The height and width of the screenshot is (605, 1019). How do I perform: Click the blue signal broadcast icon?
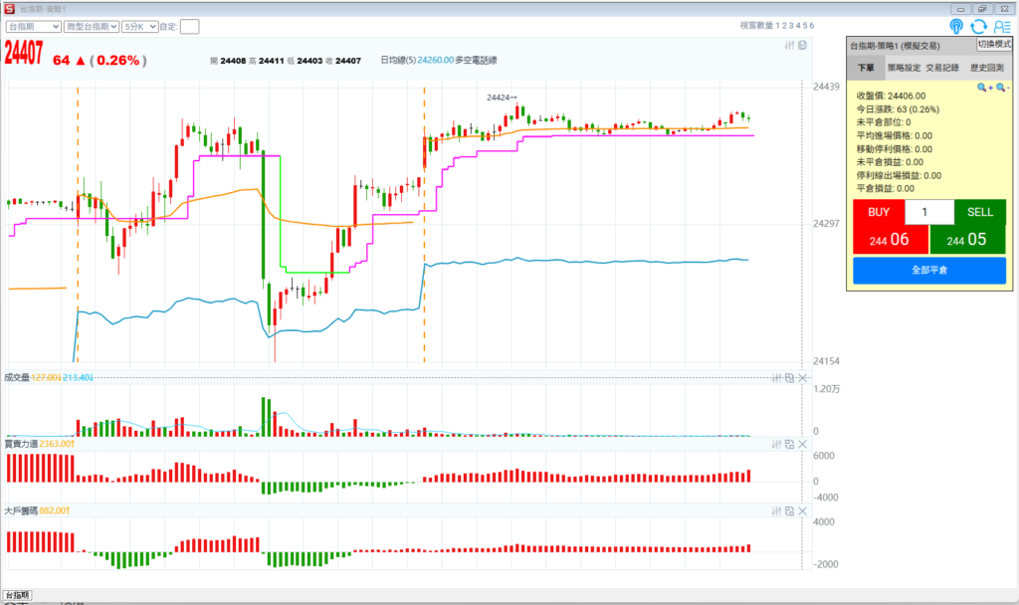pos(956,27)
